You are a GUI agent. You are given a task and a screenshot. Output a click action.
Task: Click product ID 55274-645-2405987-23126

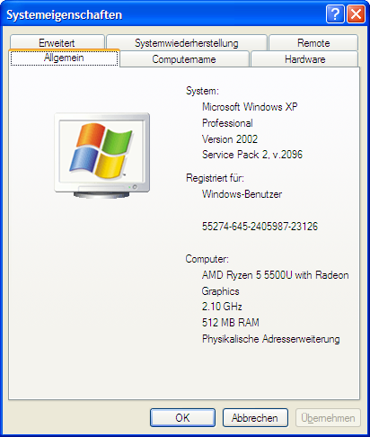260,227
